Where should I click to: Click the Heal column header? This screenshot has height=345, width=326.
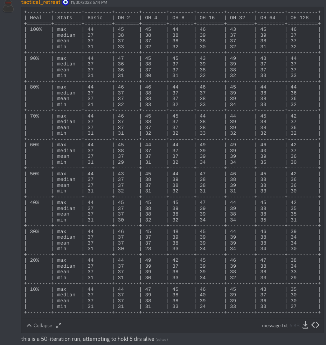36,17
